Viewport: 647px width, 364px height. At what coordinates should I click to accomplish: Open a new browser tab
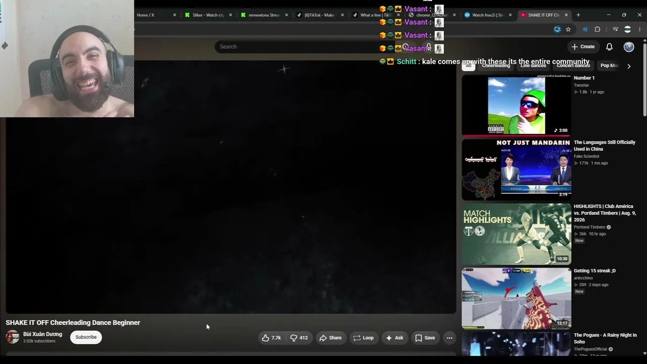pyautogui.click(x=578, y=15)
